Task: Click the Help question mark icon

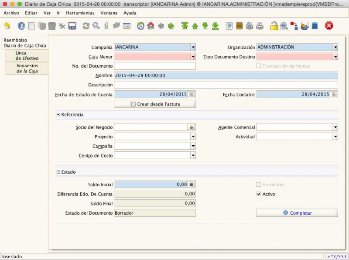Action: tap(21, 26)
